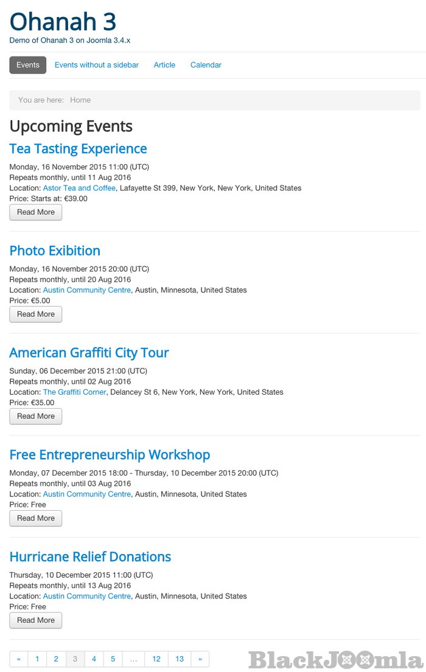The height and width of the screenshot is (672, 426).
Task: Go to pagination page 4
Action: pyautogui.click(x=94, y=659)
